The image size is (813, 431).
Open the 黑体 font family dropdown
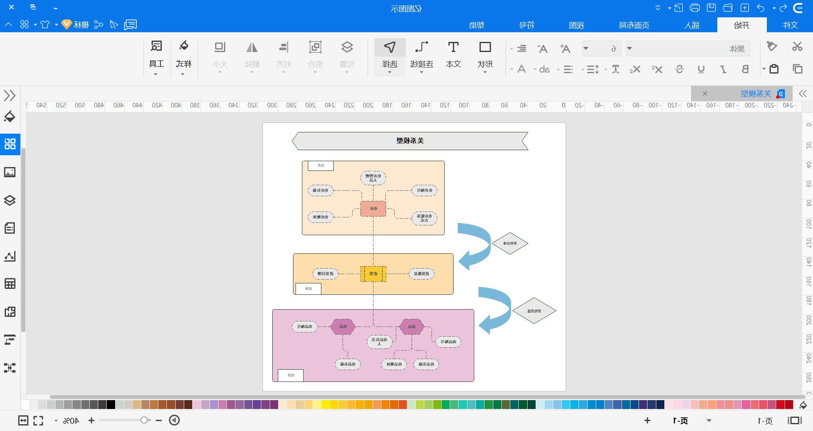[688, 49]
